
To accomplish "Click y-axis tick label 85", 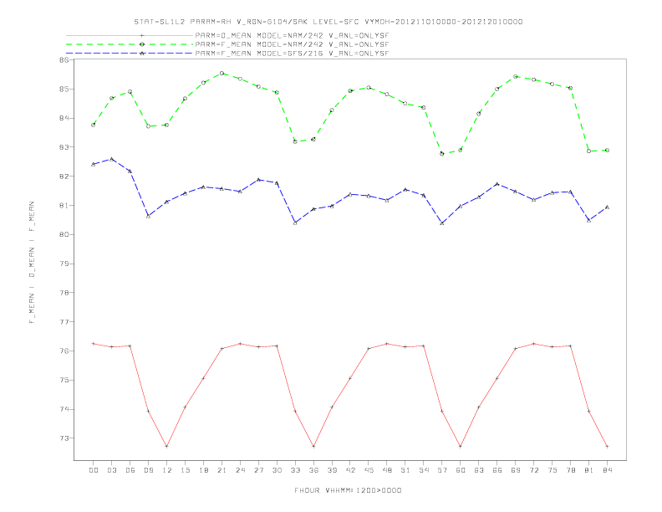I will pyautogui.click(x=64, y=90).
